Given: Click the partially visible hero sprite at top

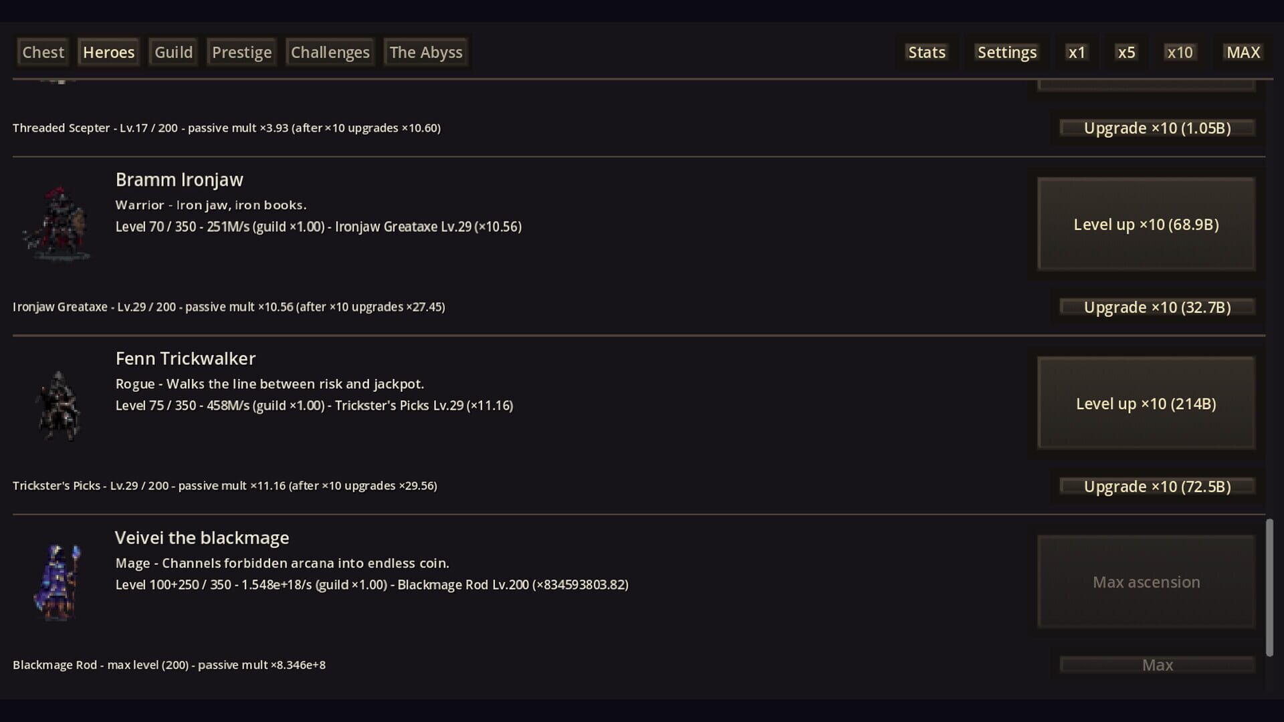Looking at the screenshot, I should 57,80.
